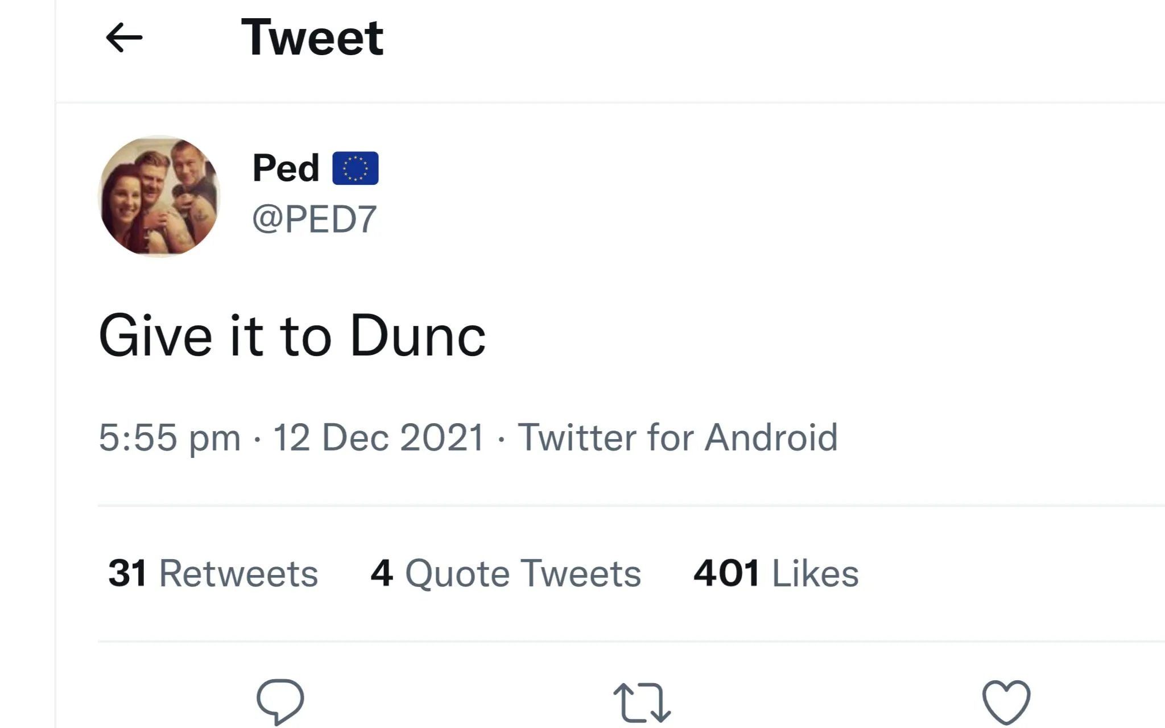The image size is (1165, 728).
Task: Retweet using the looping arrows icon
Action: 642,702
